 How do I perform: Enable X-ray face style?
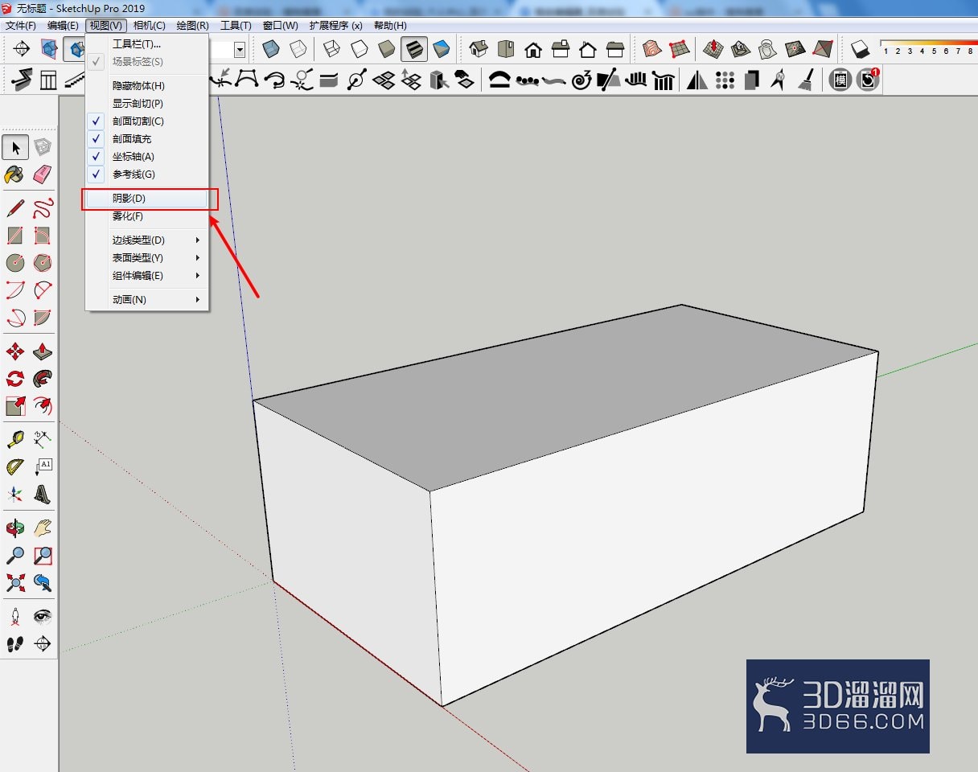271,50
